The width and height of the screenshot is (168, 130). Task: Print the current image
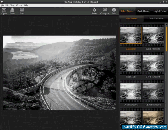click(22, 11)
